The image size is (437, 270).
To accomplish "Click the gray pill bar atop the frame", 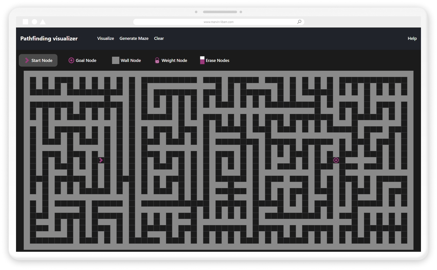I will point(220,12).
